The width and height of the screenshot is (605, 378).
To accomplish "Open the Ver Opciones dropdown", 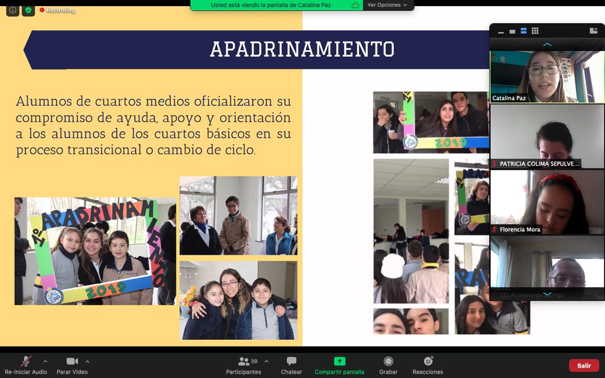I will click(x=387, y=5).
